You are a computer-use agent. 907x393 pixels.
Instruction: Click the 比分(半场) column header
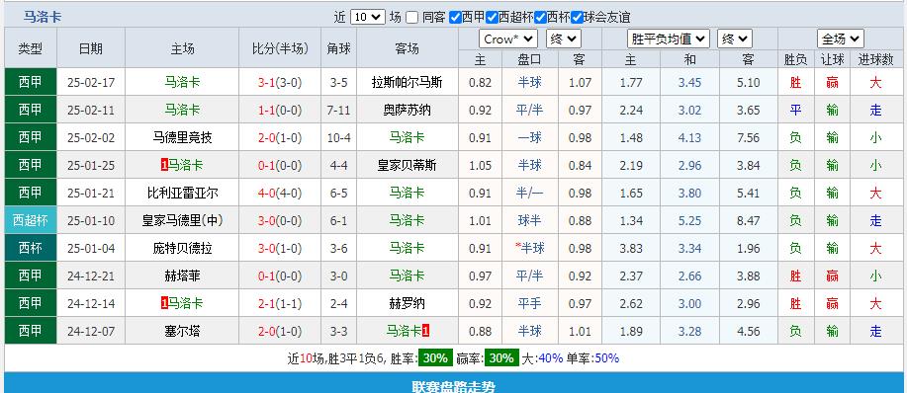(x=280, y=48)
